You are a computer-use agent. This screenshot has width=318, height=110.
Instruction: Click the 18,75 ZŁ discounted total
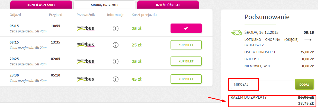click(306, 103)
